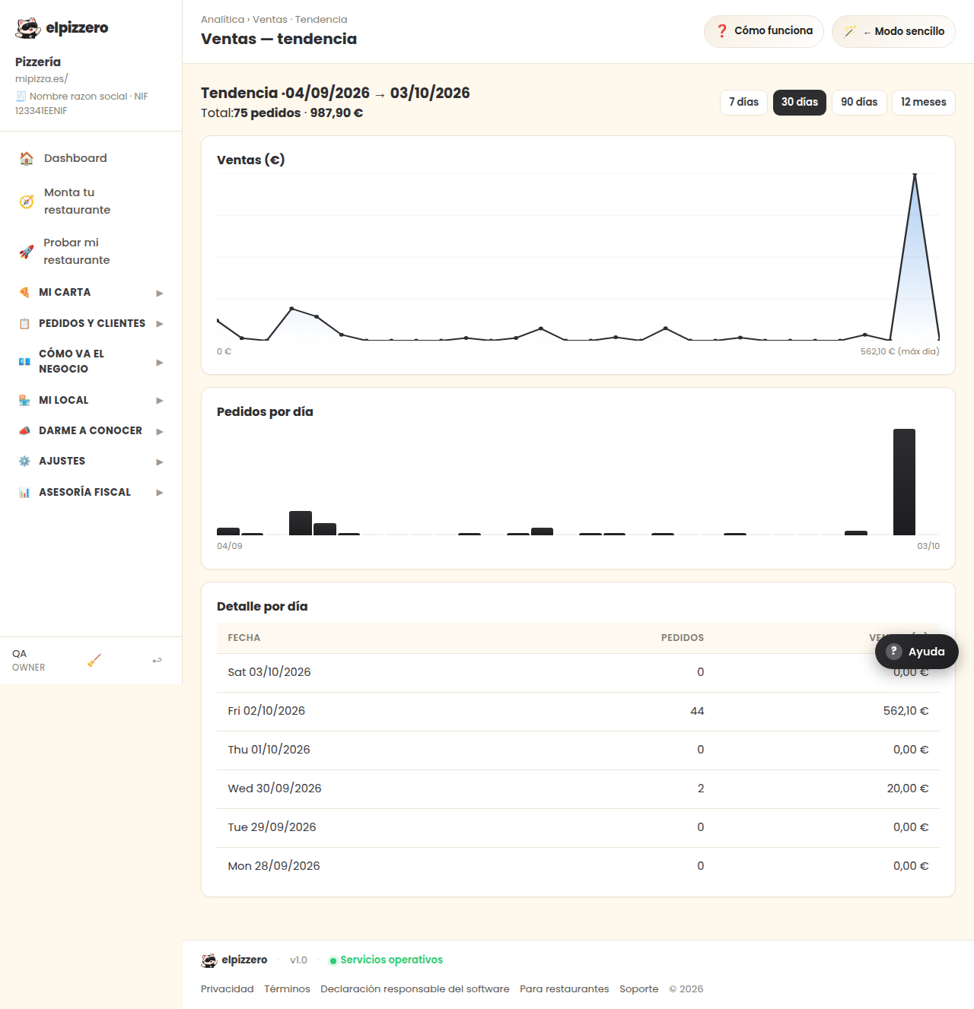Open Probar mi restaurante
The height and width of the screenshot is (1009, 974).
91,252
